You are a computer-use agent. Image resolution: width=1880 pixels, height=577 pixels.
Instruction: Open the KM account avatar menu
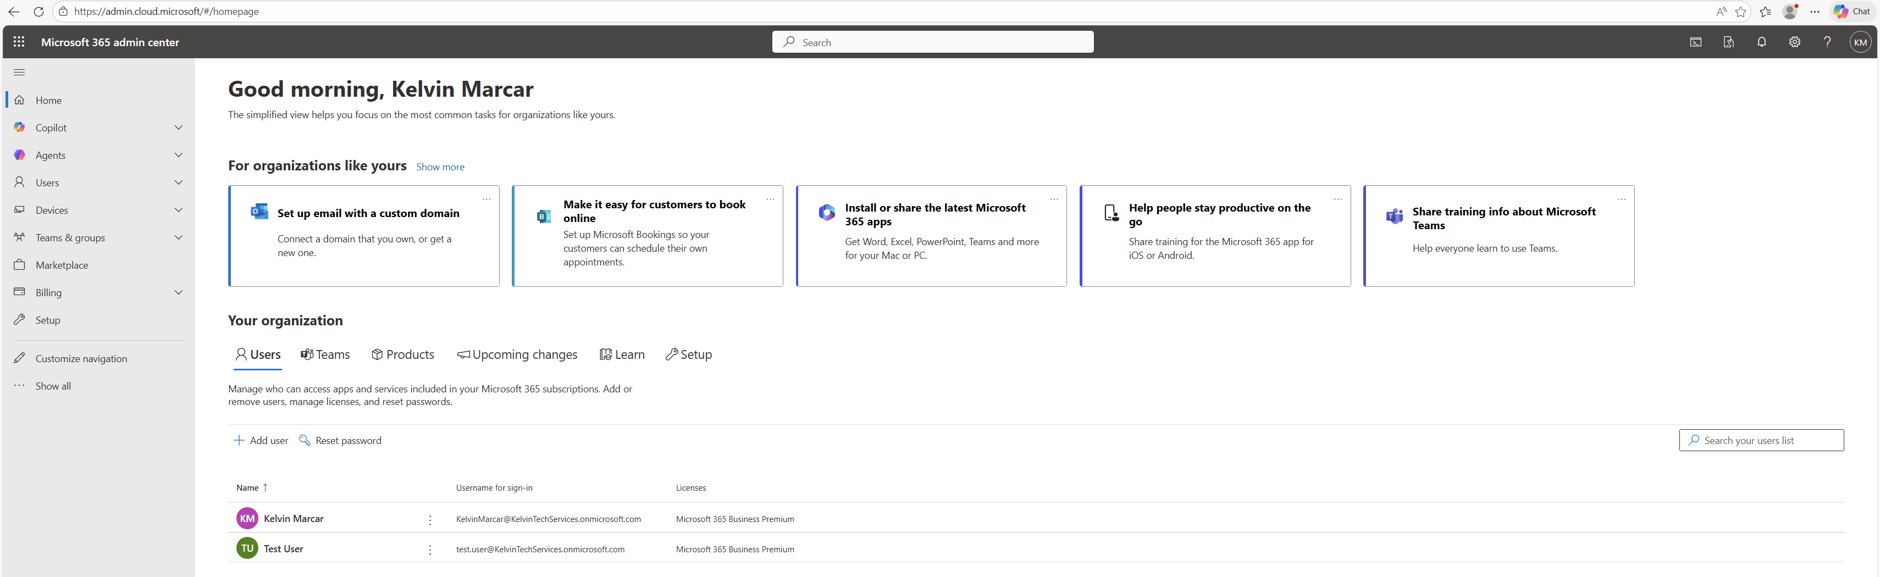1860,42
